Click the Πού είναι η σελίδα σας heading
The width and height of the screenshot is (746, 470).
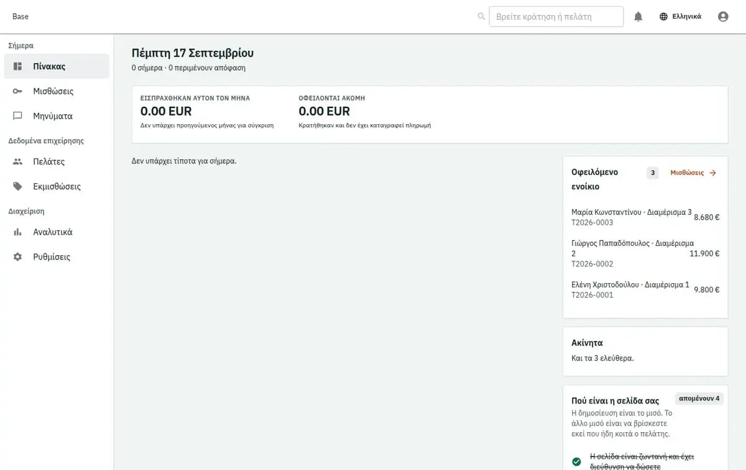click(617, 400)
